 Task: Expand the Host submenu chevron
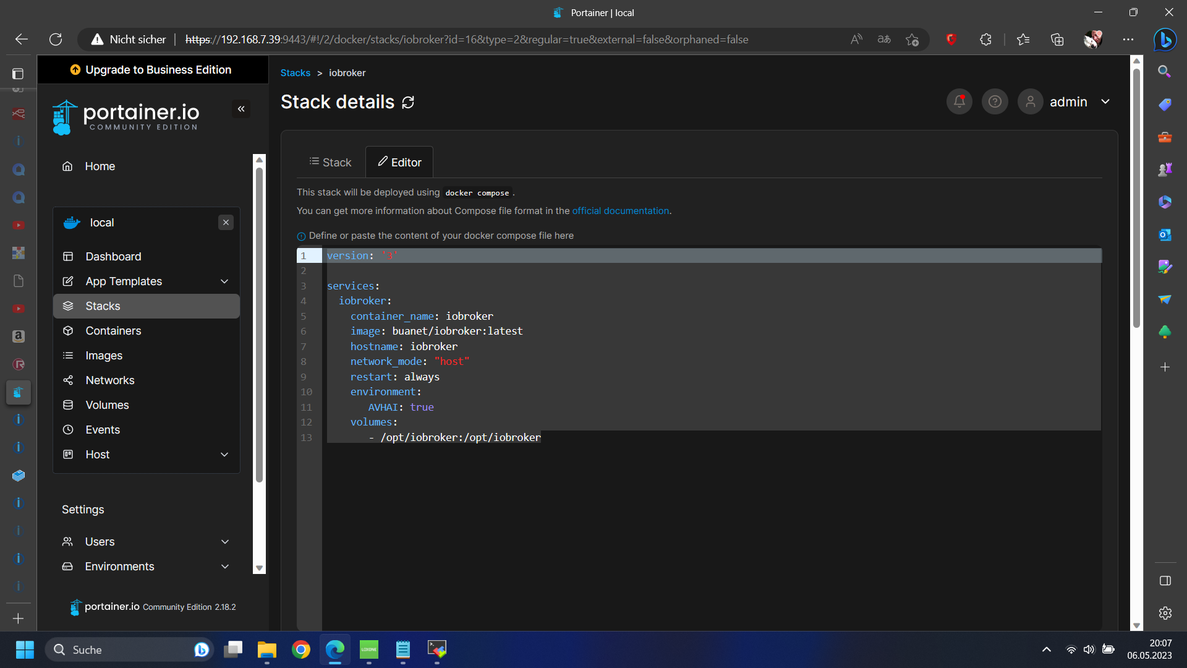coord(224,455)
